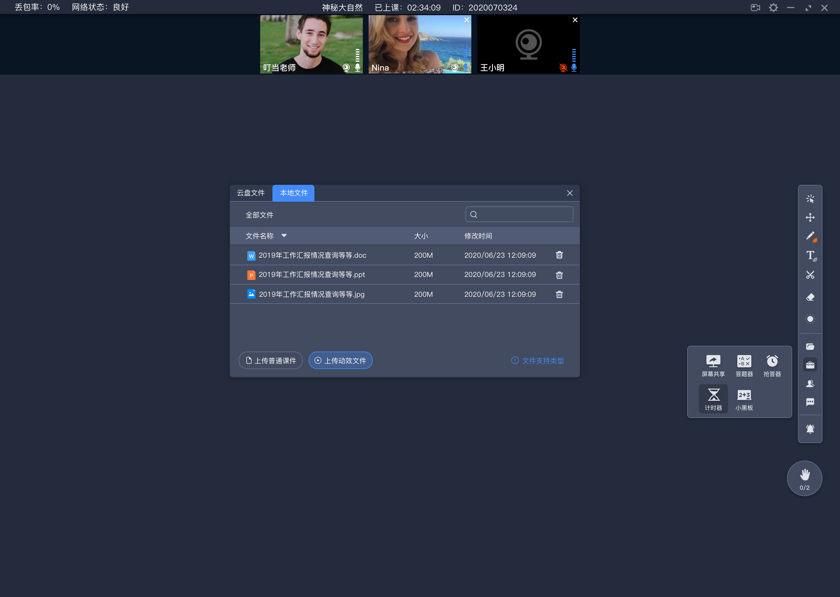Click search input field
Viewport: 840px width, 597px height.
[519, 215]
